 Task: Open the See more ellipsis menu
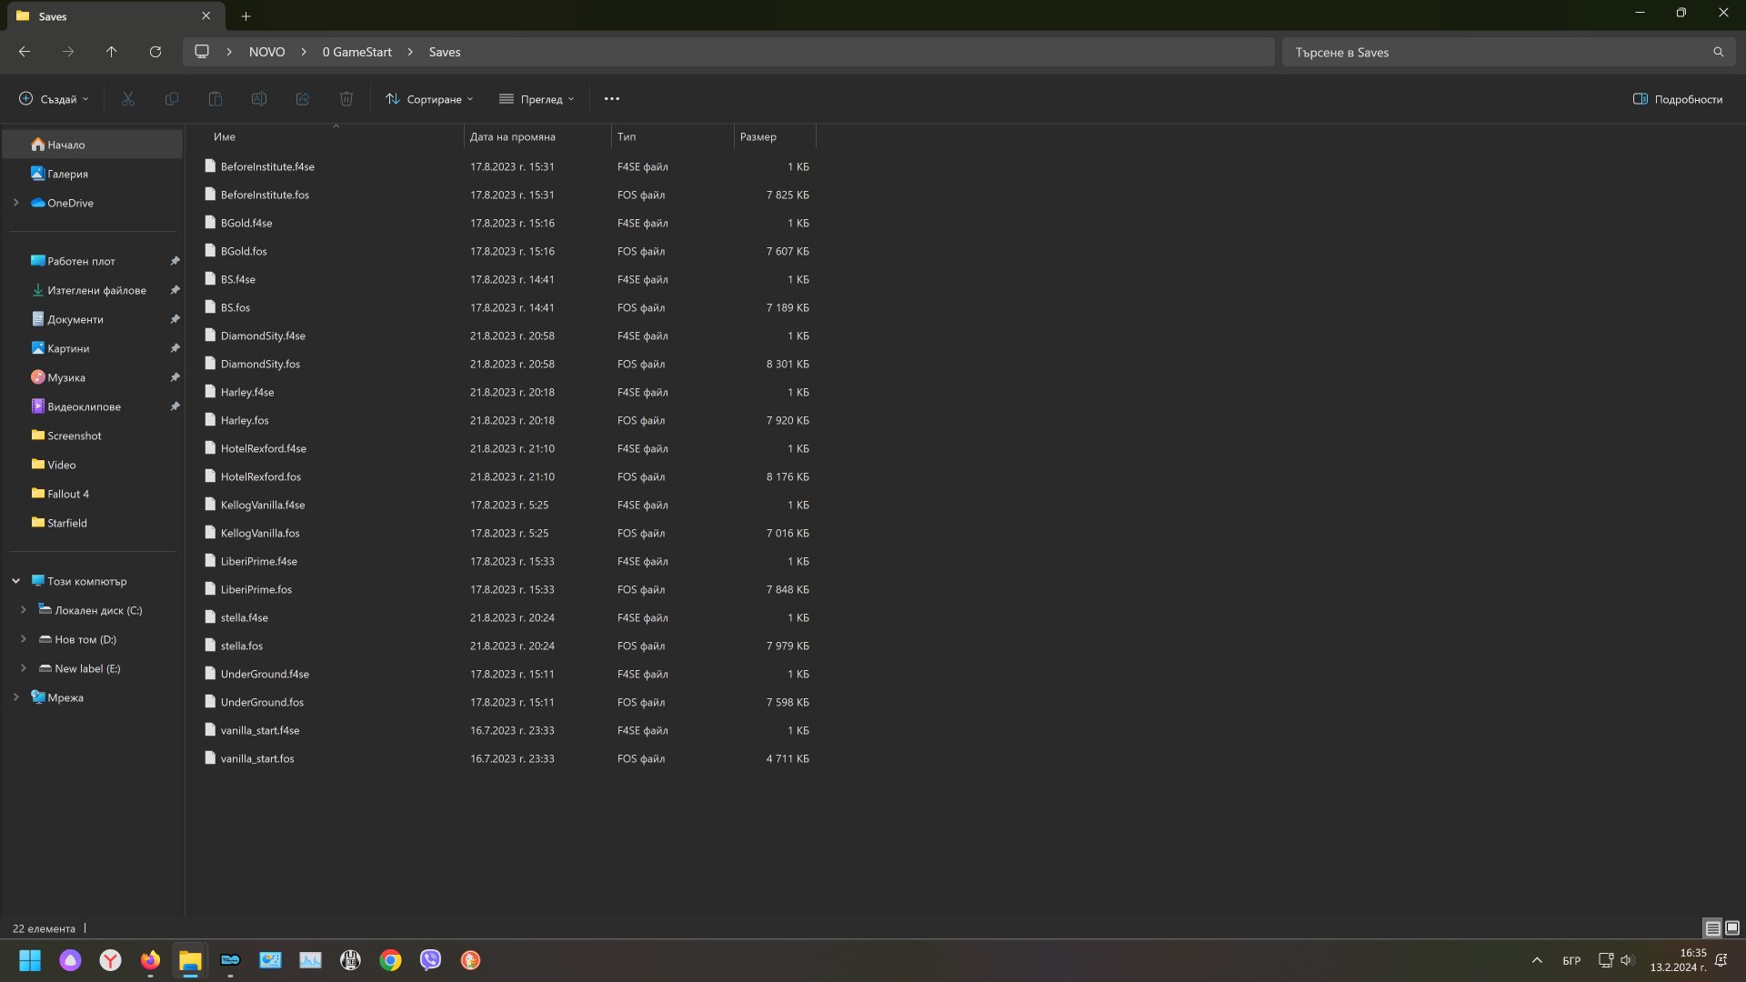[612, 99]
